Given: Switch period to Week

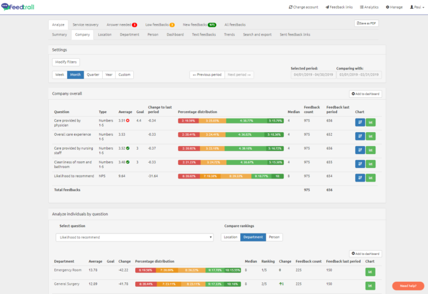Looking at the screenshot, I should click(59, 75).
